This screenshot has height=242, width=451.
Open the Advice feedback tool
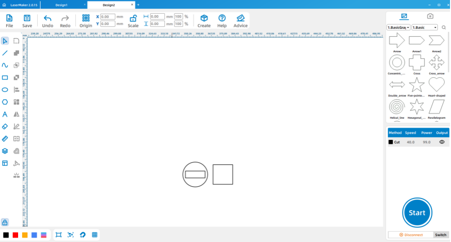[240, 18]
